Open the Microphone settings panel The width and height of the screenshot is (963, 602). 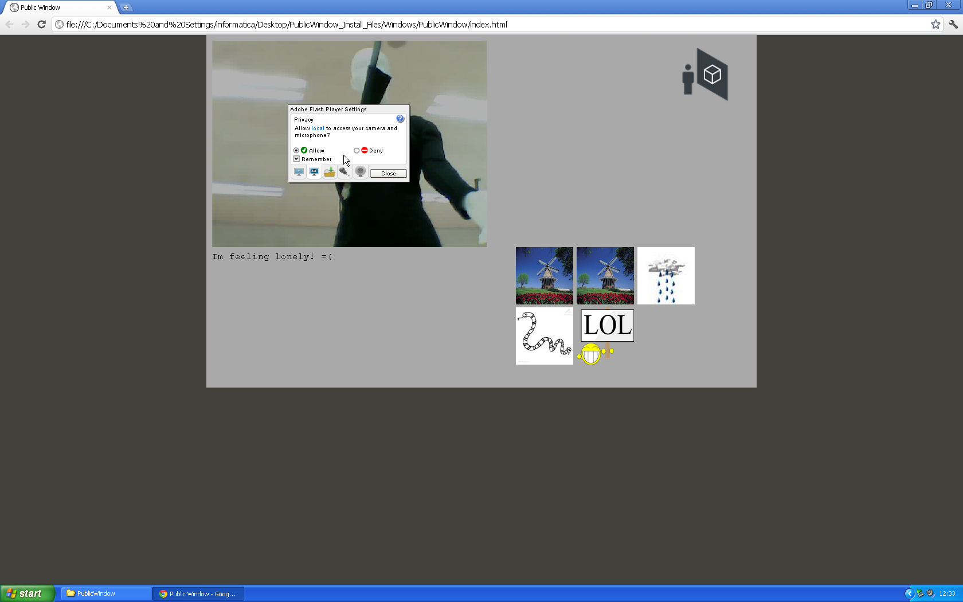(345, 172)
